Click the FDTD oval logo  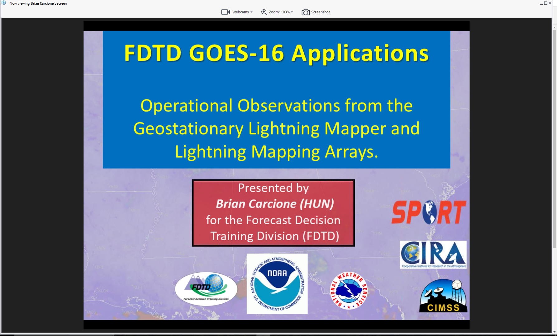tap(206, 289)
